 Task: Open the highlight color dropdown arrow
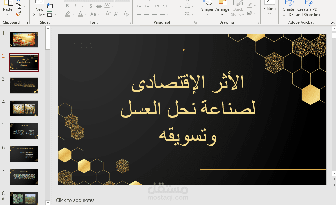[73, 14]
